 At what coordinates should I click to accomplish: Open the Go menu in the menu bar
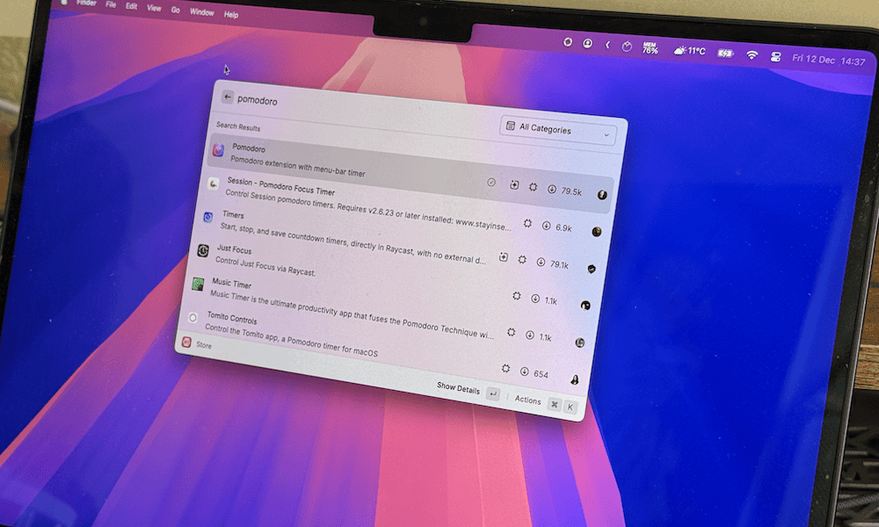coord(176,10)
